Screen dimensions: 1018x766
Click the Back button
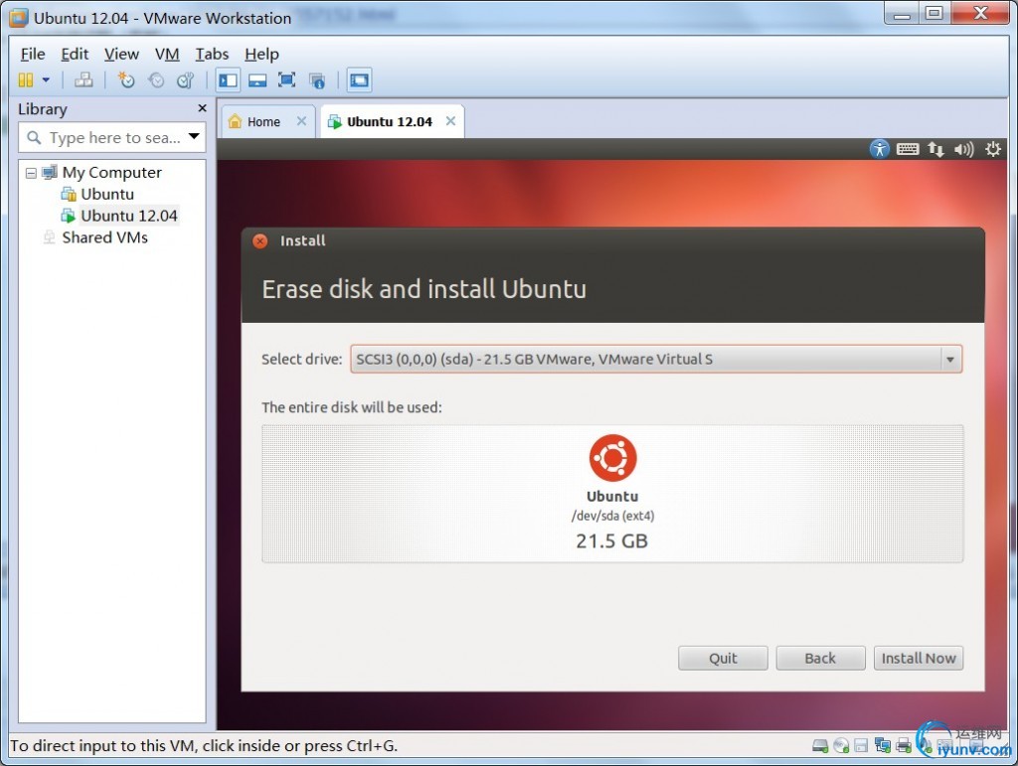[x=820, y=659]
